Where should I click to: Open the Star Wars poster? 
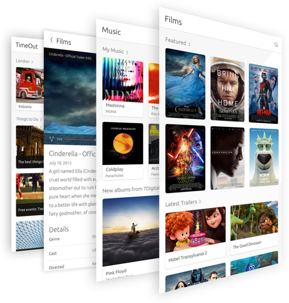pyautogui.click(x=185, y=159)
